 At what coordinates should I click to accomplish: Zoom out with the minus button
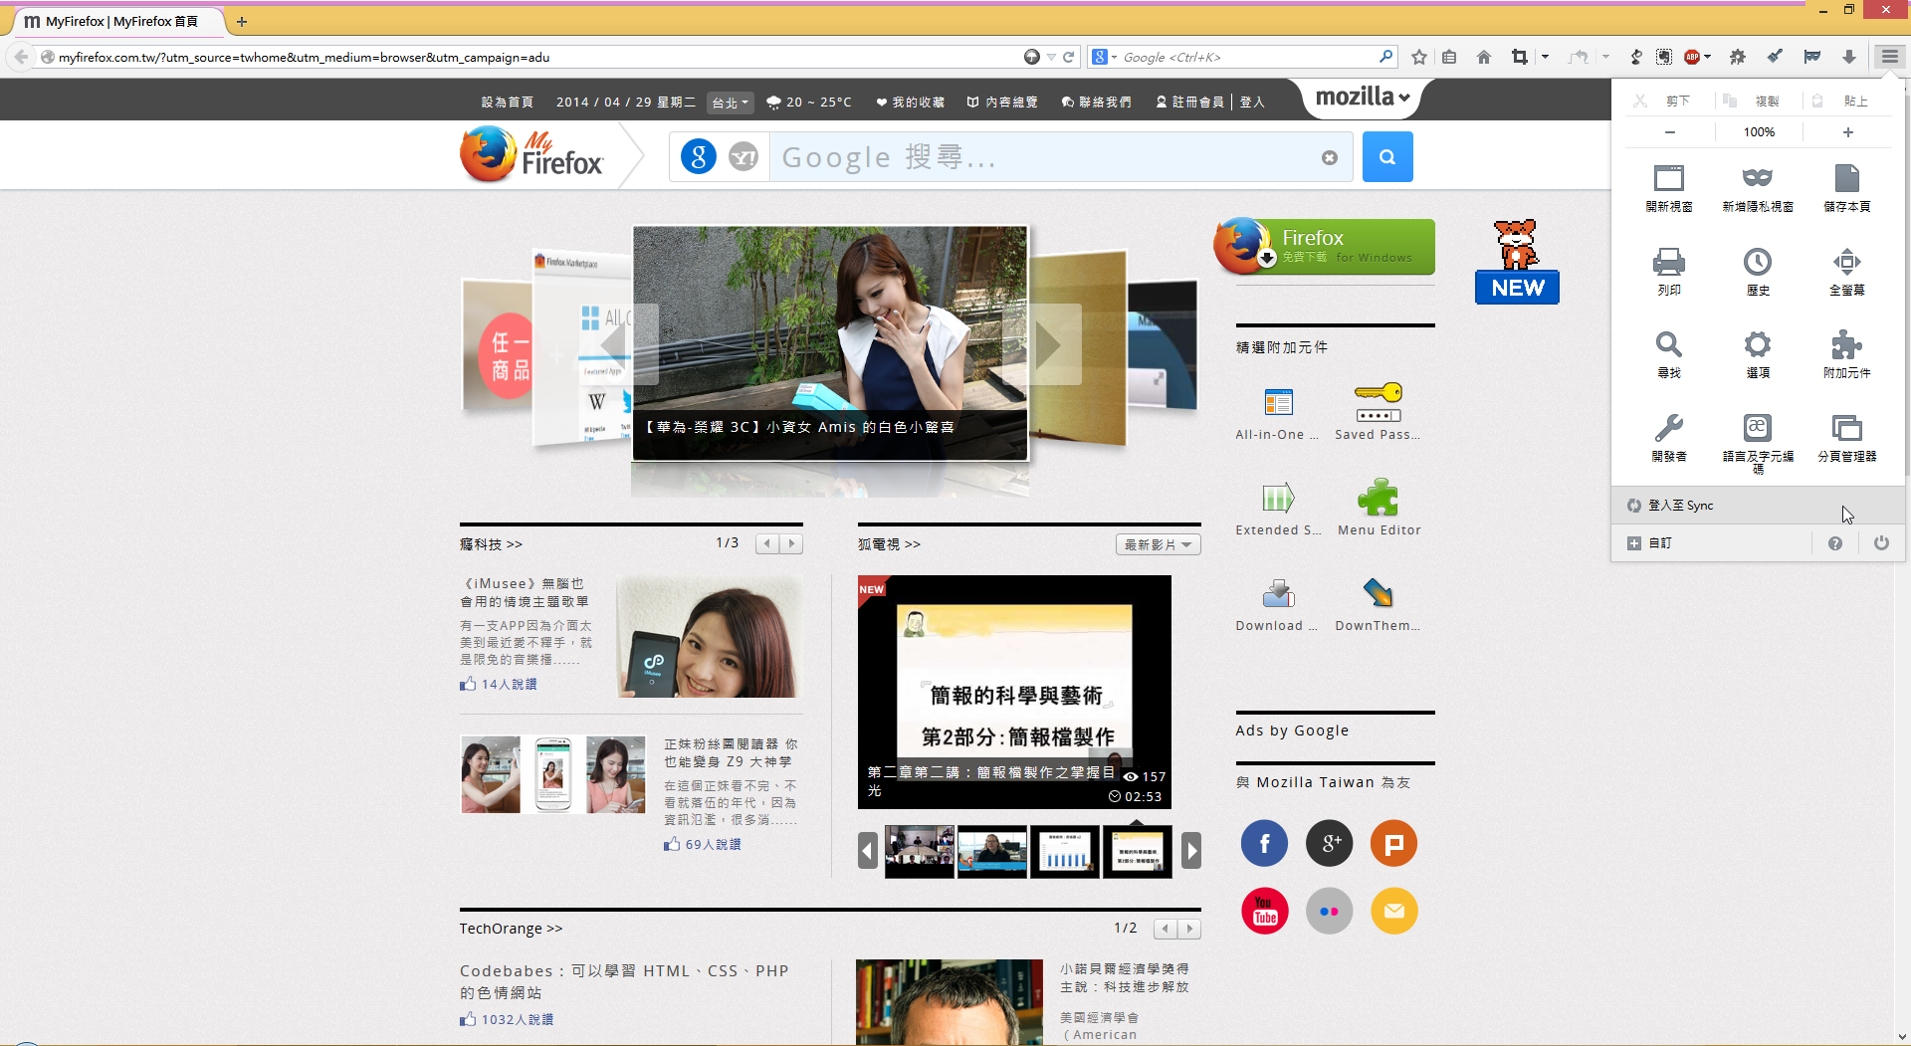click(x=1670, y=132)
